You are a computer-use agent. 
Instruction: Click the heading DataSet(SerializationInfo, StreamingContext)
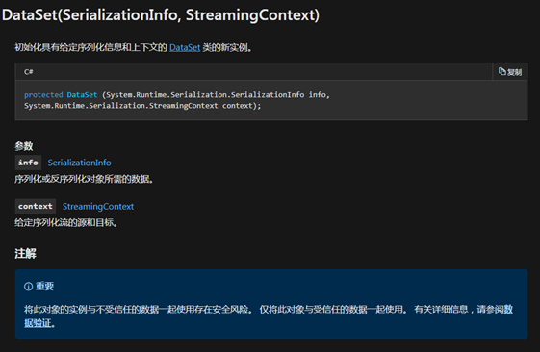(161, 15)
